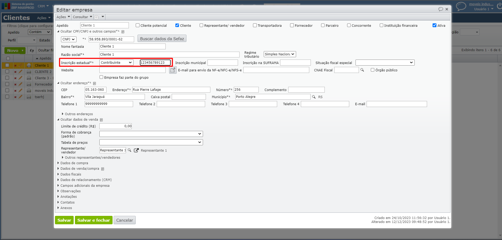Open Representante 1 via external link icon
502x240 pixels.
coord(136,150)
